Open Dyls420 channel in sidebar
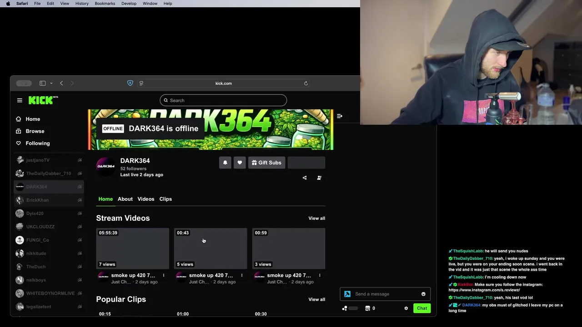 tap(49, 213)
